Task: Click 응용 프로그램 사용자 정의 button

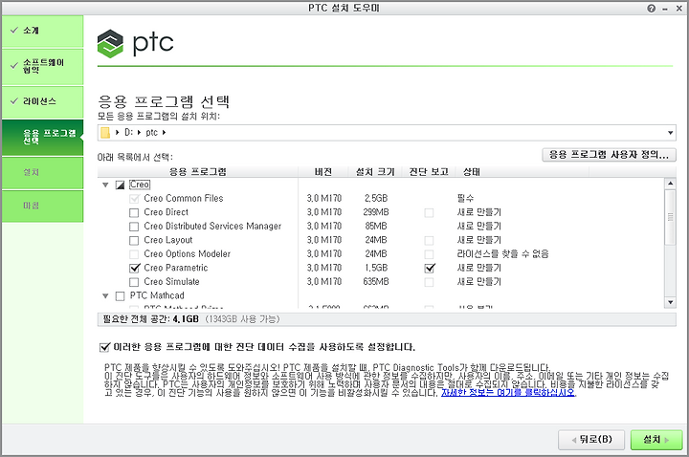Action: (x=609, y=155)
